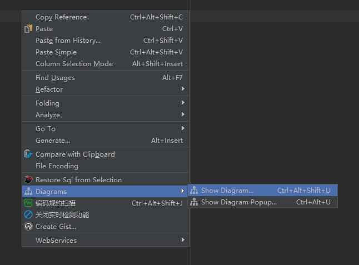Expand the Folding submenu arrow
359x265 pixels.
click(x=183, y=103)
